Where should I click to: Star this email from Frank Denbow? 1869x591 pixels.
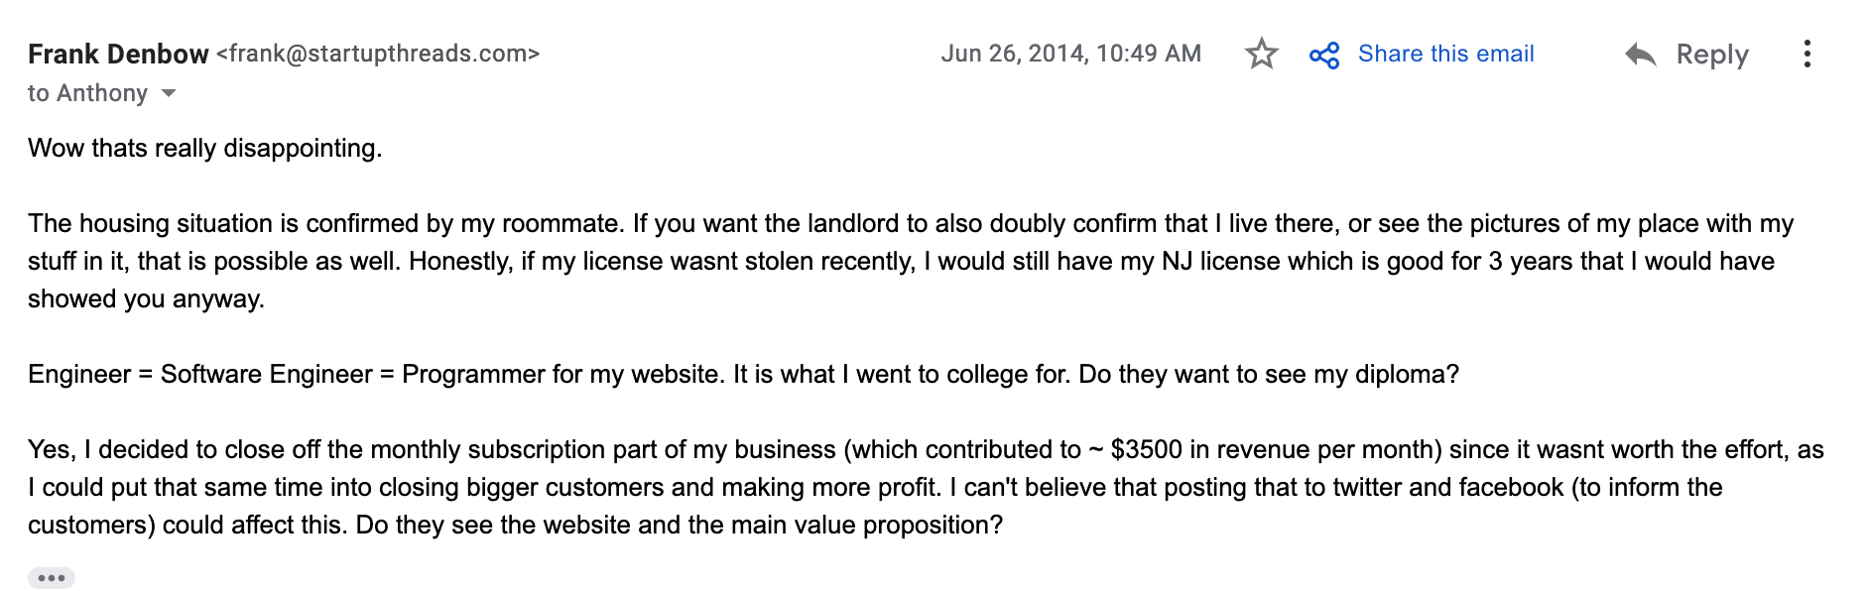1261,54
